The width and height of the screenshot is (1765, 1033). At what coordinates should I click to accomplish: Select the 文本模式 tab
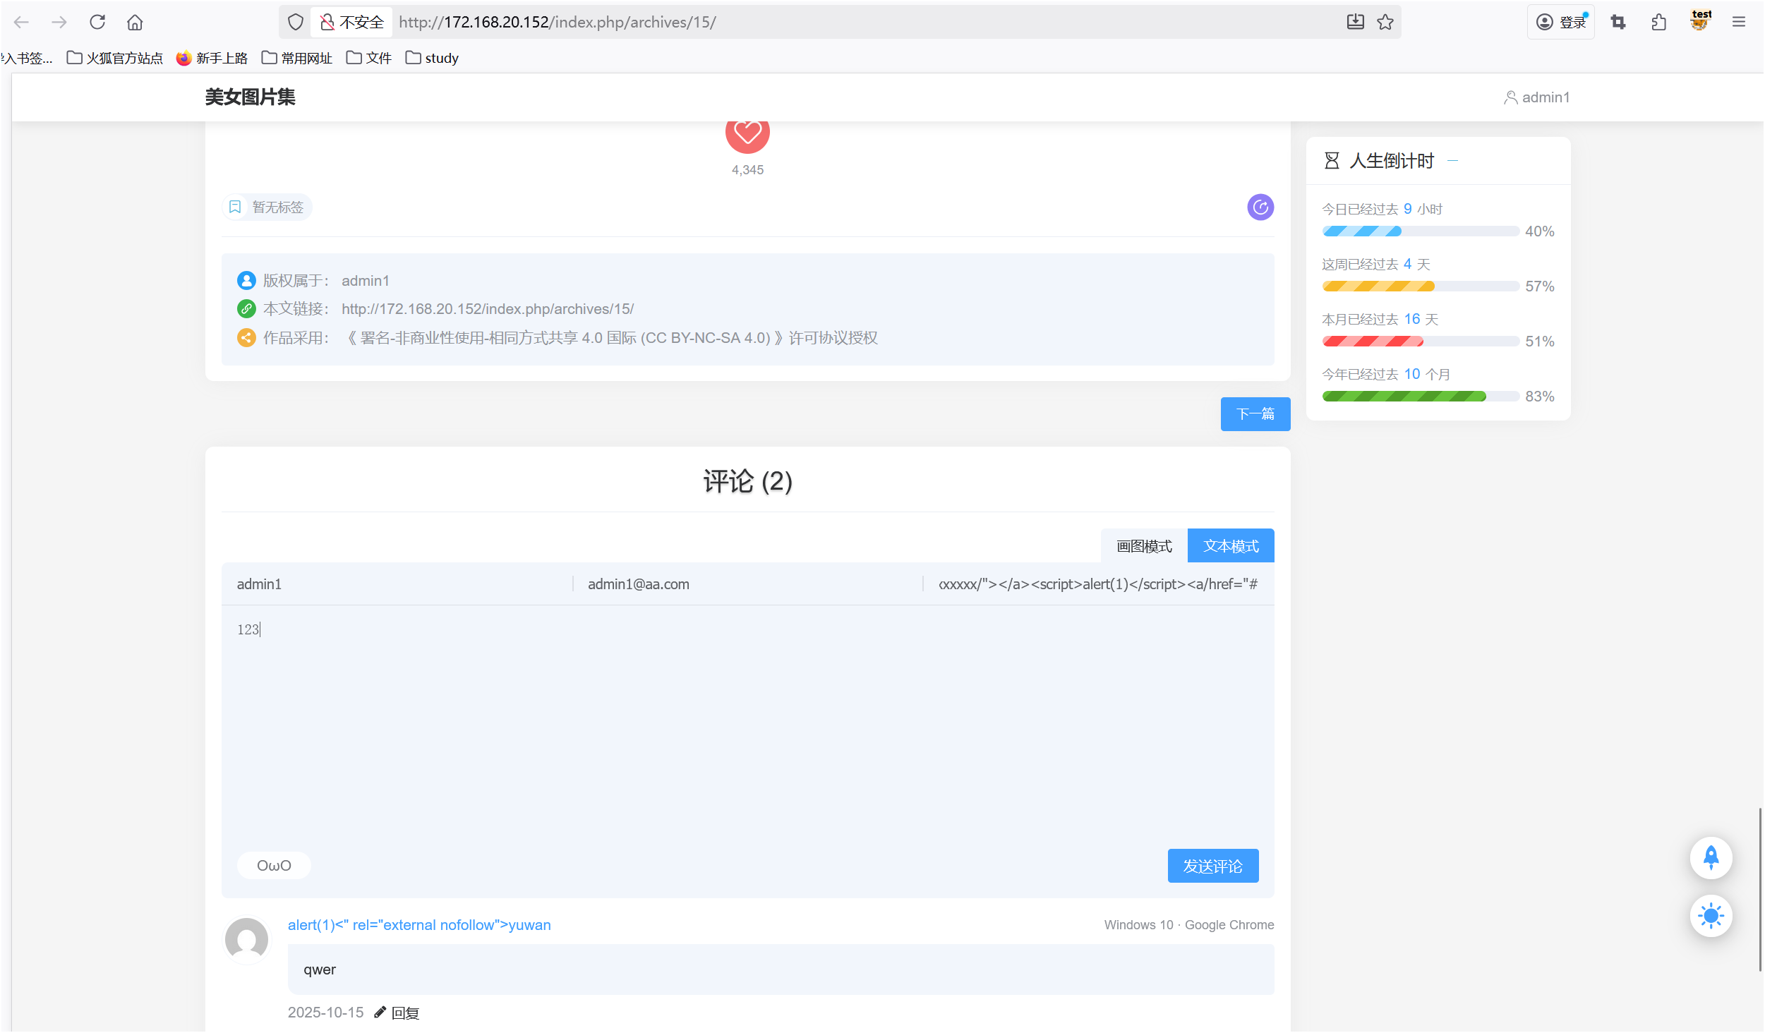point(1231,546)
